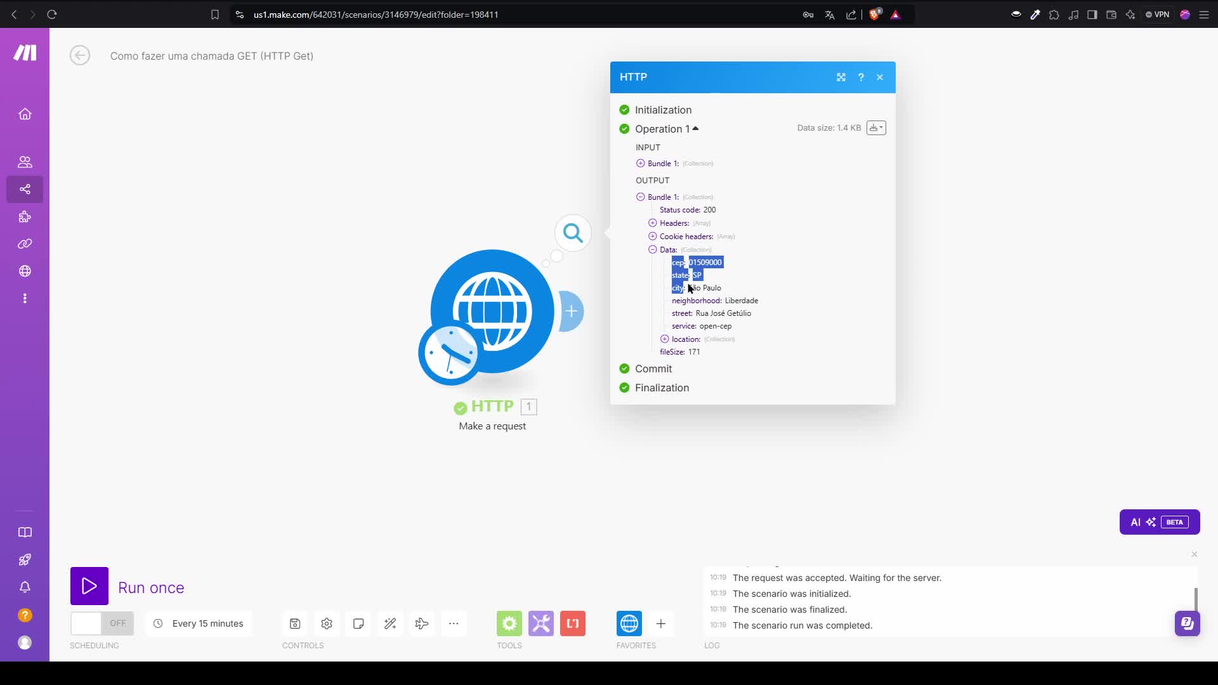This screenshot has height=685, width=1218.
Task: Open Scenarios share icon in sidebar
Action: click(x=25, y=189)
